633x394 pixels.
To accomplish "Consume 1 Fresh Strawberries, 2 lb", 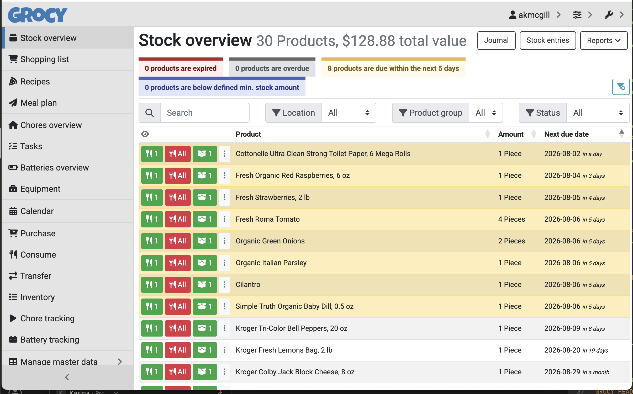I will coord(152,197).
